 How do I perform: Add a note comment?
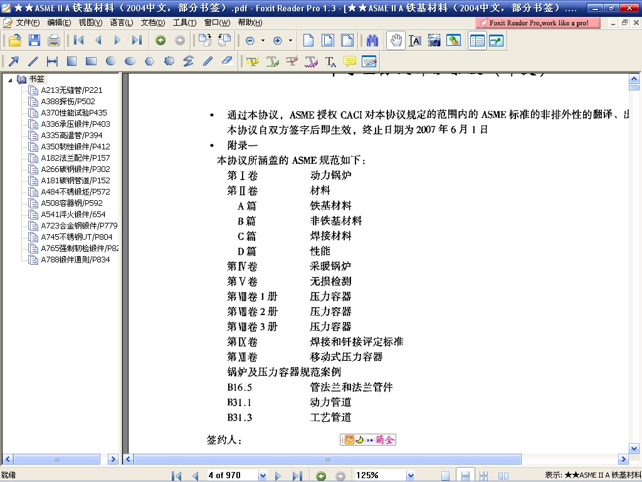click(x=350, y=62)
